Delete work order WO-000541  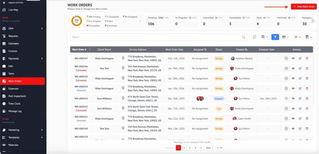tap(307, 119)
